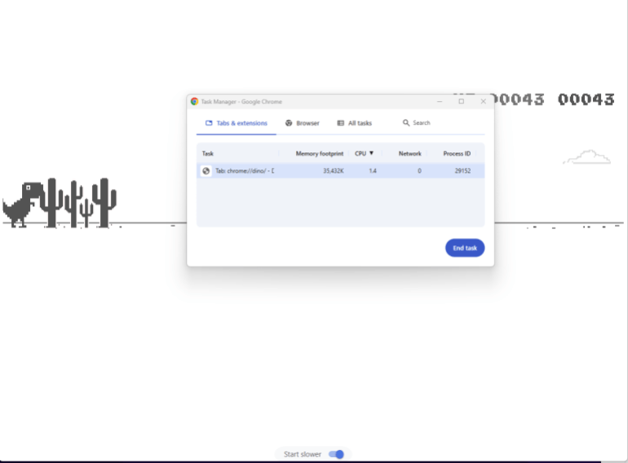Switch to the All tasks tab

tap(355, 123)
